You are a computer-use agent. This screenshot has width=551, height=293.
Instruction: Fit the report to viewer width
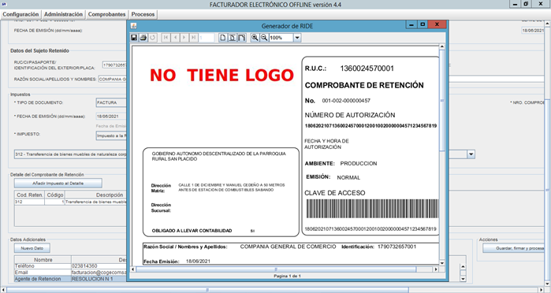point(242,38)
